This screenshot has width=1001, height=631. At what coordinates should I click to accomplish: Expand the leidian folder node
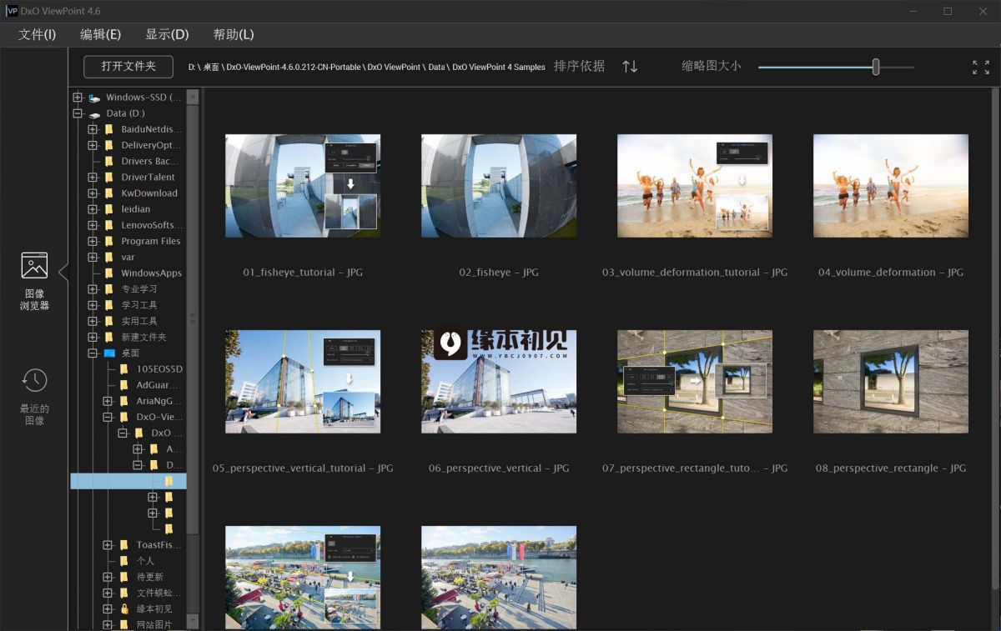coord(93,208)
